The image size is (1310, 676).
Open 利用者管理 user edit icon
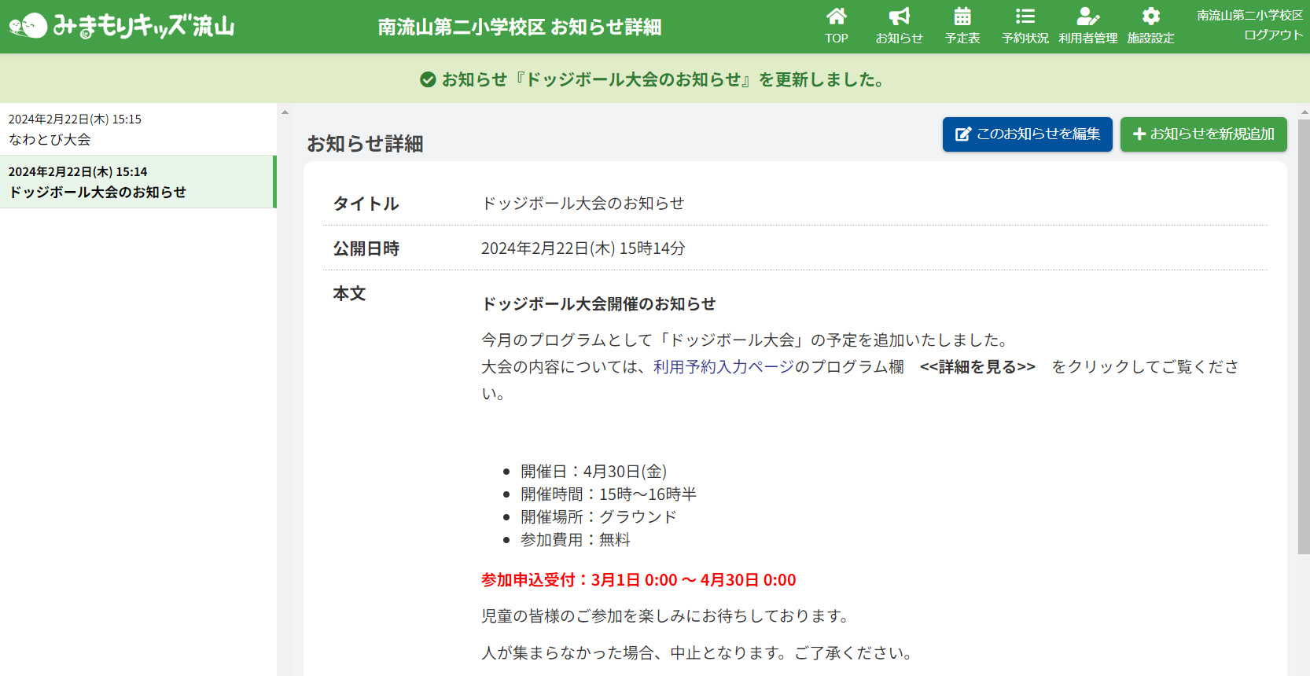click(1087, 17)
